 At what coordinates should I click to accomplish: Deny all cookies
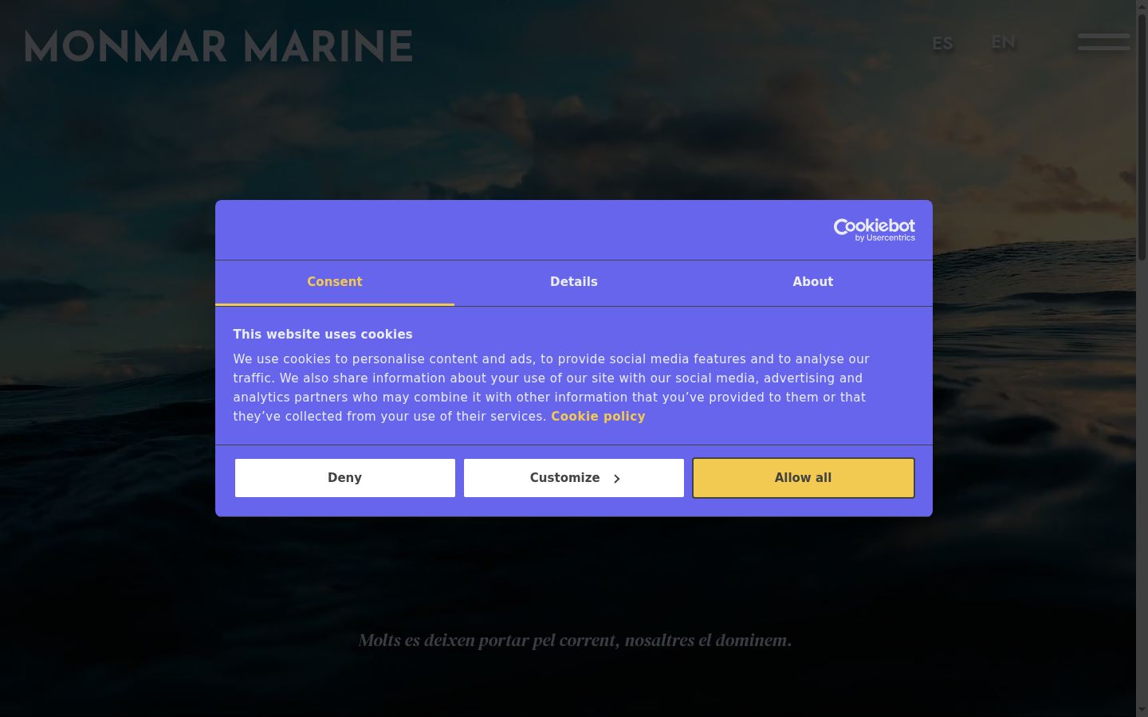[x=345, y=478]
